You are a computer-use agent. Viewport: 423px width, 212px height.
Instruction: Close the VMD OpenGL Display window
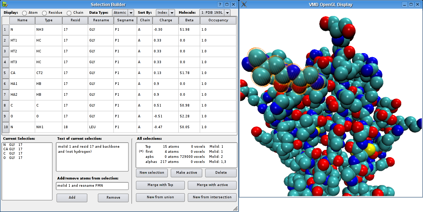(x=418, y=5)
